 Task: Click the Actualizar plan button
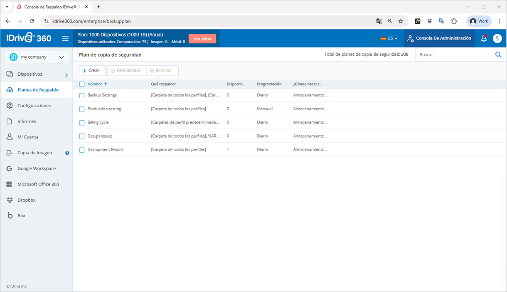(x=202, y=38)
